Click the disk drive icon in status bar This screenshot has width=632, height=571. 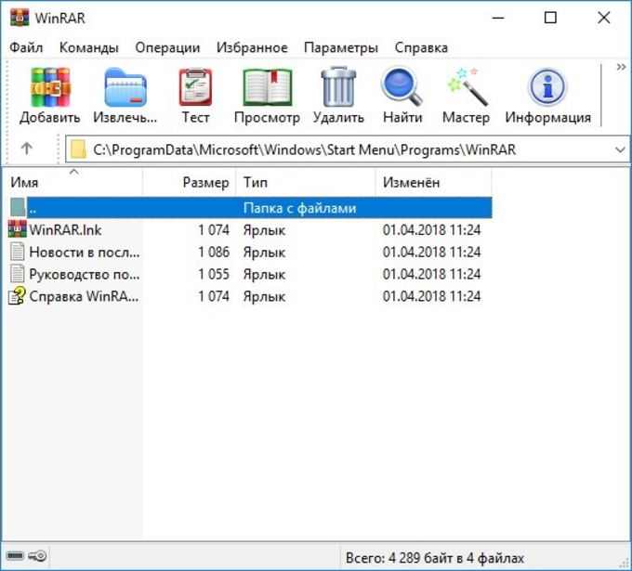pyautogui.click(x=15, y=556)
